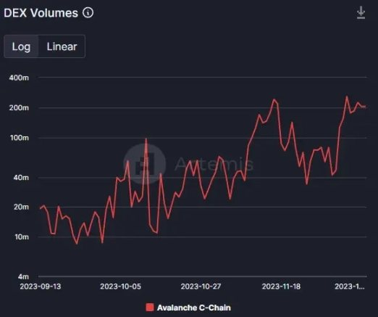Viewport: 378px width, 317px height.
Task: Click the DEX Volumes title
Action: coord(41,13)
